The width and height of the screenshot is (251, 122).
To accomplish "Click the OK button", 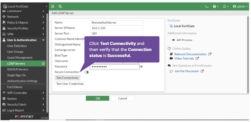I will tap(97, 98).
